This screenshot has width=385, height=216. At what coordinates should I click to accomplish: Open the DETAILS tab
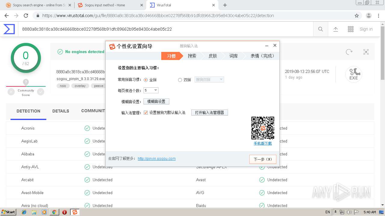[x=61, y=111]
